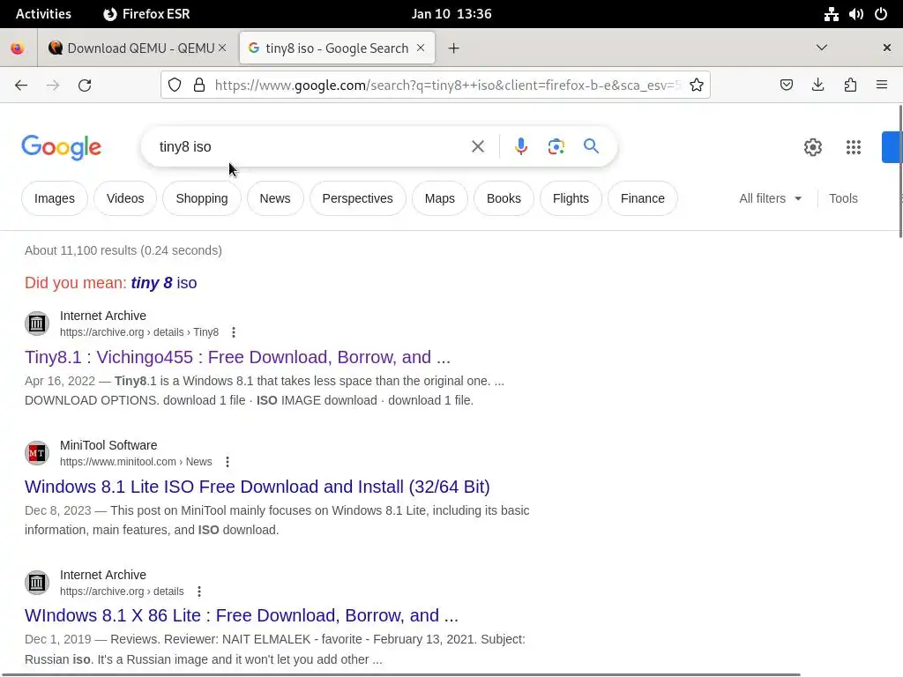Switch to the Download QEMU tab
The height and width of the screenshot is (677, 903).
(138, 48)
